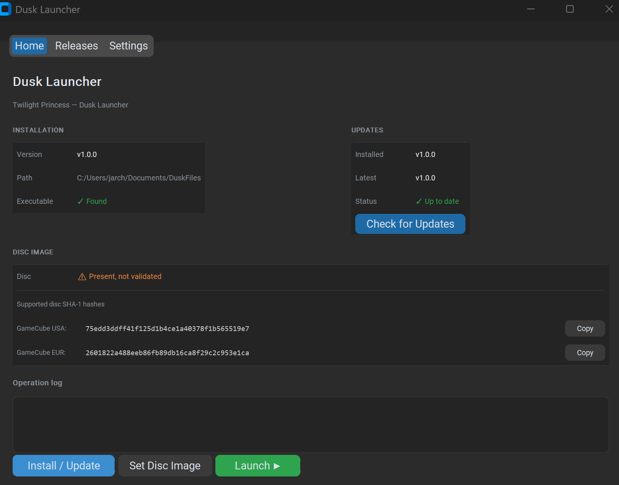The height and width of the screenshot is (485, 619).
Task: Open the Settings tab
Action: pyautogui.click(x=128, y=46)
